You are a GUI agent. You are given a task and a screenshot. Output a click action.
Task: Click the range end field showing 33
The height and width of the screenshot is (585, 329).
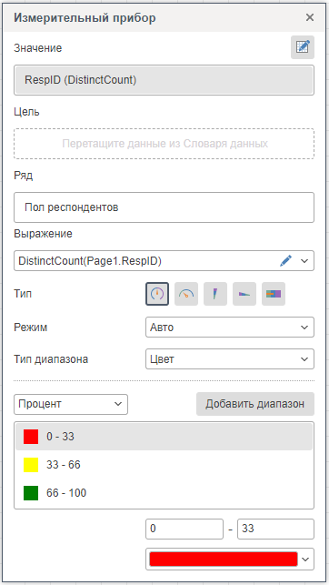click(x=275, y=529)
